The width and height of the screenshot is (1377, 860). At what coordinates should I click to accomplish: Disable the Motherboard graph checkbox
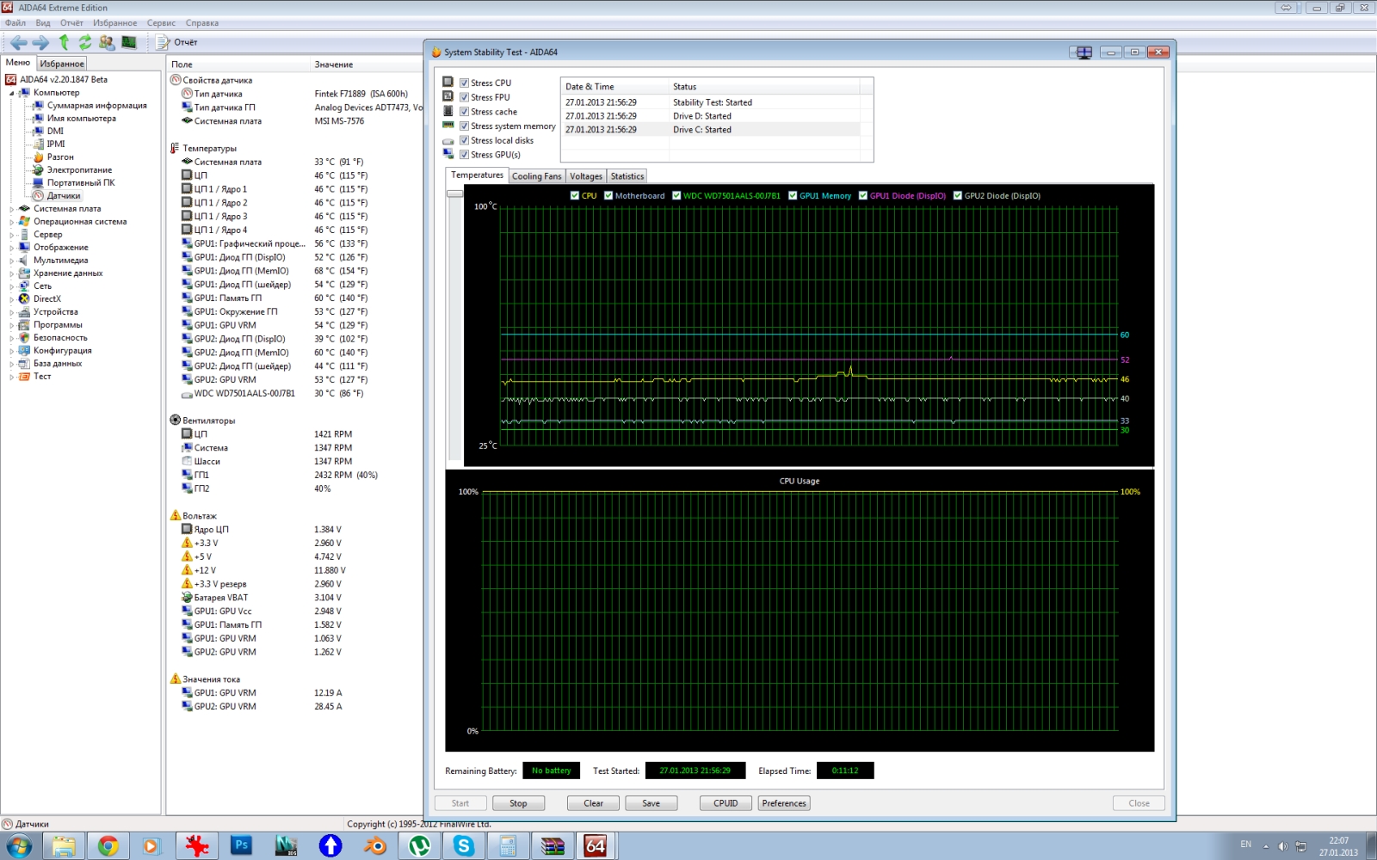click(608, 196)
